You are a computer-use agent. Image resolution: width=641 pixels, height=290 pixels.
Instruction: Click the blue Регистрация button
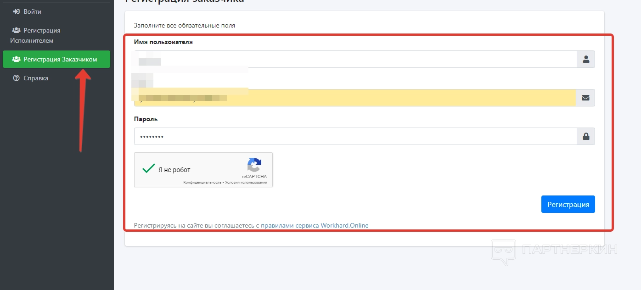(x=568, y=204)
